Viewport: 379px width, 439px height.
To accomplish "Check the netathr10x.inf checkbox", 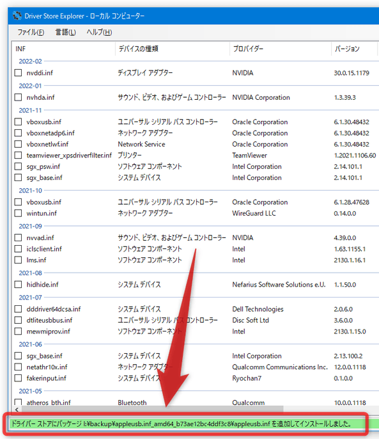I will point(18,367).
